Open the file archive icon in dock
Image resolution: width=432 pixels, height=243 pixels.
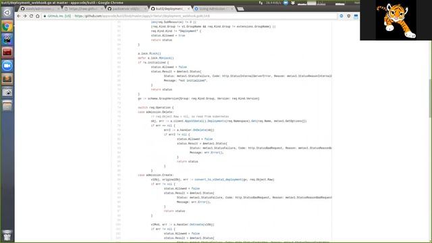tap(7, 105)
